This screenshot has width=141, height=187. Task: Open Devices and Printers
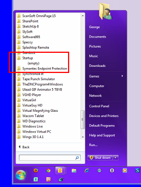pyautogui.click(x=104, y=116)
